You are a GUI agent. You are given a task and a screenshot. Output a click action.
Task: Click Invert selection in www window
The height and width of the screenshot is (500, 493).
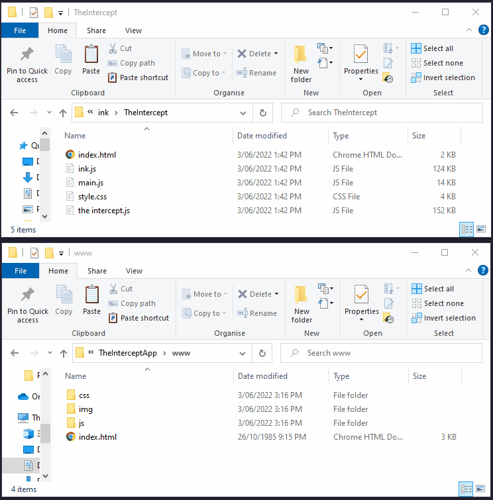(444, 318)
